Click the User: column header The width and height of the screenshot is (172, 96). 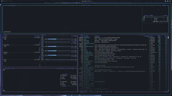click(152, 36)
